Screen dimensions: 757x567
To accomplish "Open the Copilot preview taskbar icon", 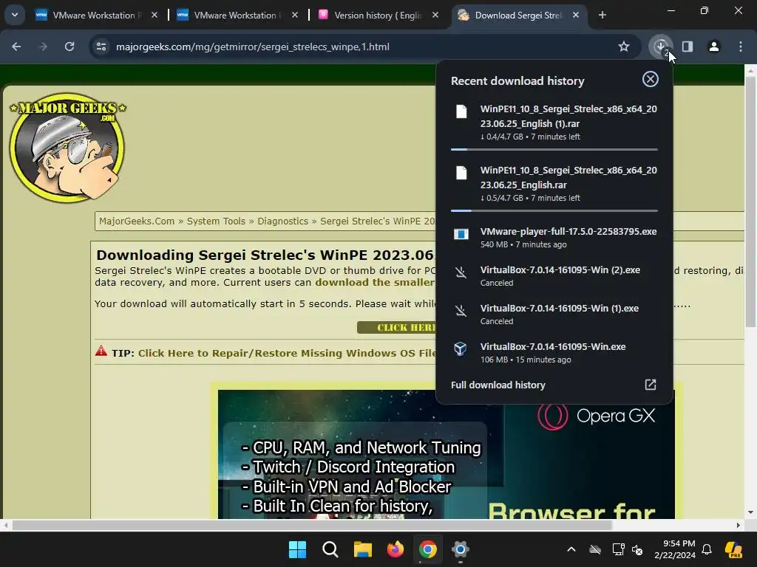I will [733, 549].
